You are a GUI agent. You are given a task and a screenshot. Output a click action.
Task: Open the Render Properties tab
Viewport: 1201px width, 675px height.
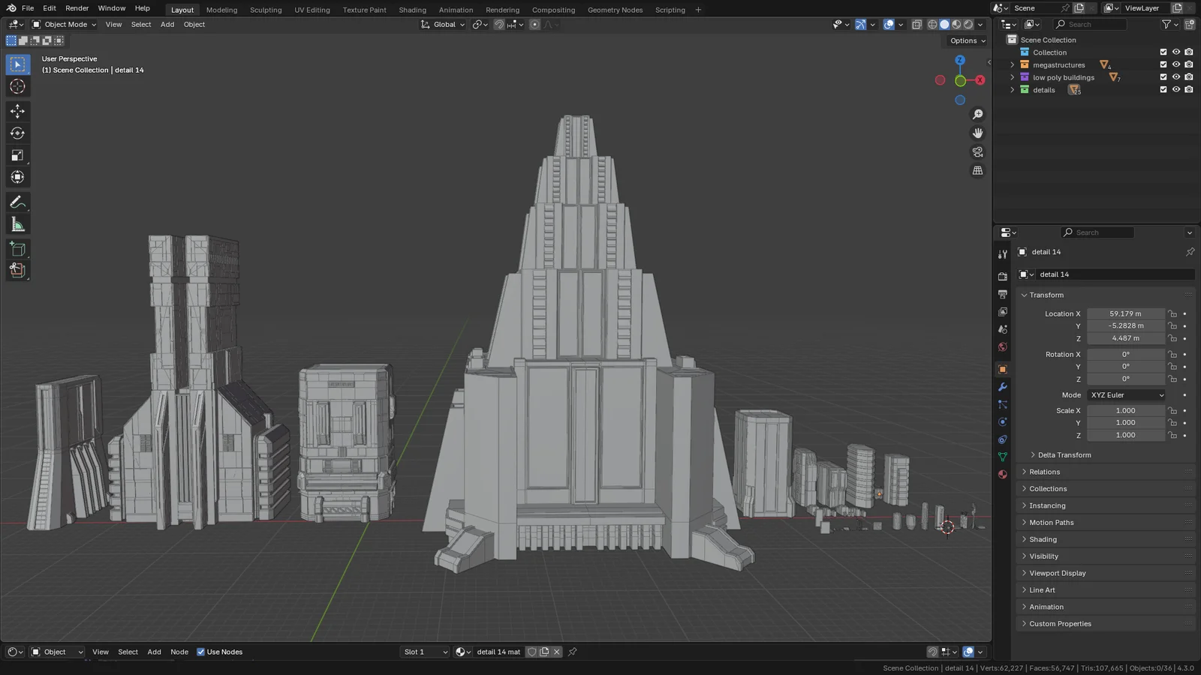pyautogui.click(x=1003, y=275)
